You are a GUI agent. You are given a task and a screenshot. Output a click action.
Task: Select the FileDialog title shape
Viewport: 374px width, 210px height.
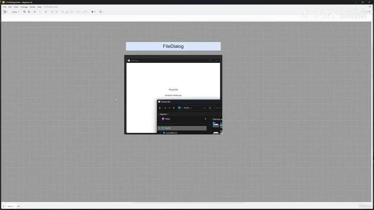coord(173,46)
